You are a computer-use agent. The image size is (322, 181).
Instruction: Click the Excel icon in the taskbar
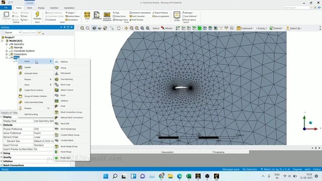point(189,176)
